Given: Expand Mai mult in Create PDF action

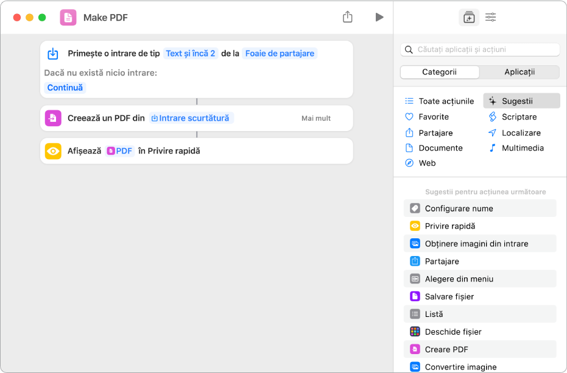Looking at the screenshot, I should (x=316, y=118).
